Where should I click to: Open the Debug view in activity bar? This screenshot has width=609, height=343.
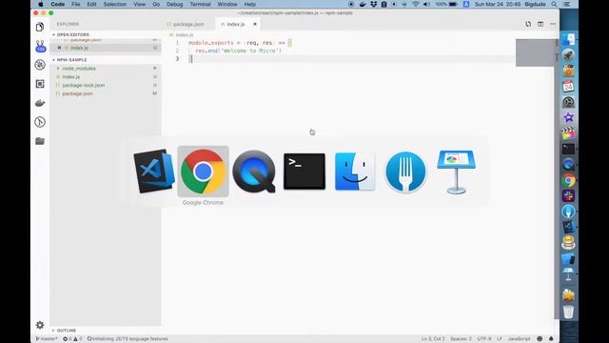pos(40,65)
